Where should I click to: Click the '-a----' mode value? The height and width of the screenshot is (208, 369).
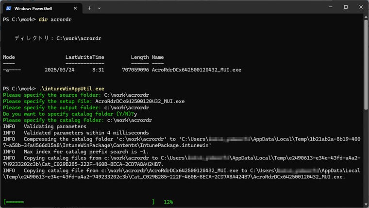tap(12, 70)
